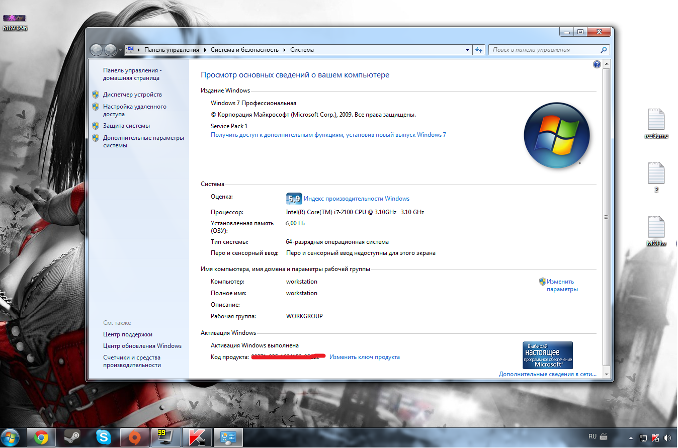Click shield icon beside Настройка удаленного доступа
Image resolution: width=678 pixels, height=448 pixels.
pyautogui.click(x=96, y=107)
